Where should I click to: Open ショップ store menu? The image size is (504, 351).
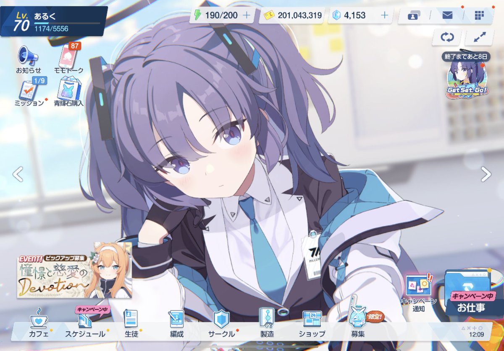click(x=312, y=323)
